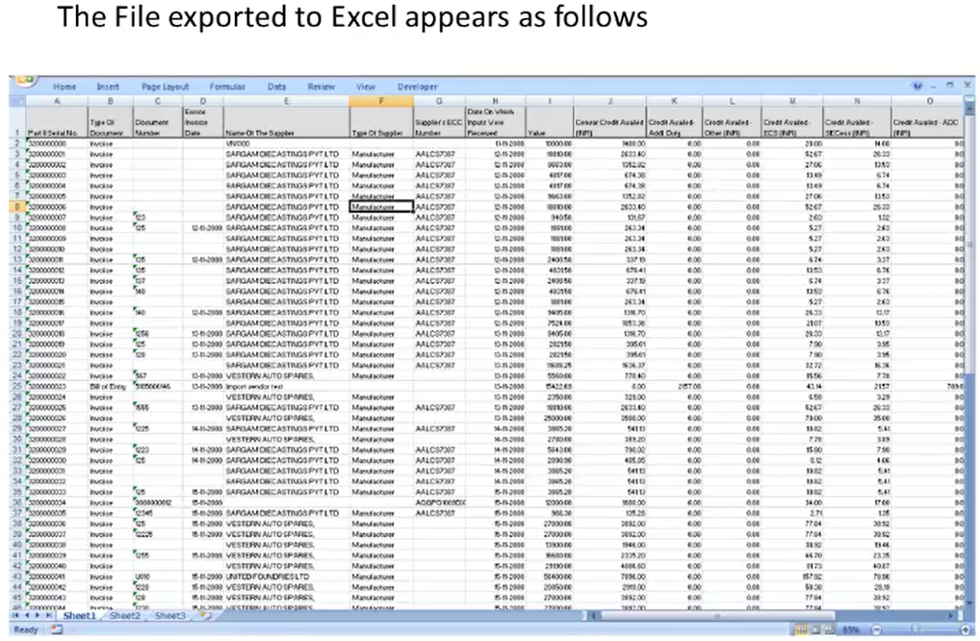Click the 'Bill of Entry' cell
Viewport: 980px width, 641px height.
tap(110, 387)
